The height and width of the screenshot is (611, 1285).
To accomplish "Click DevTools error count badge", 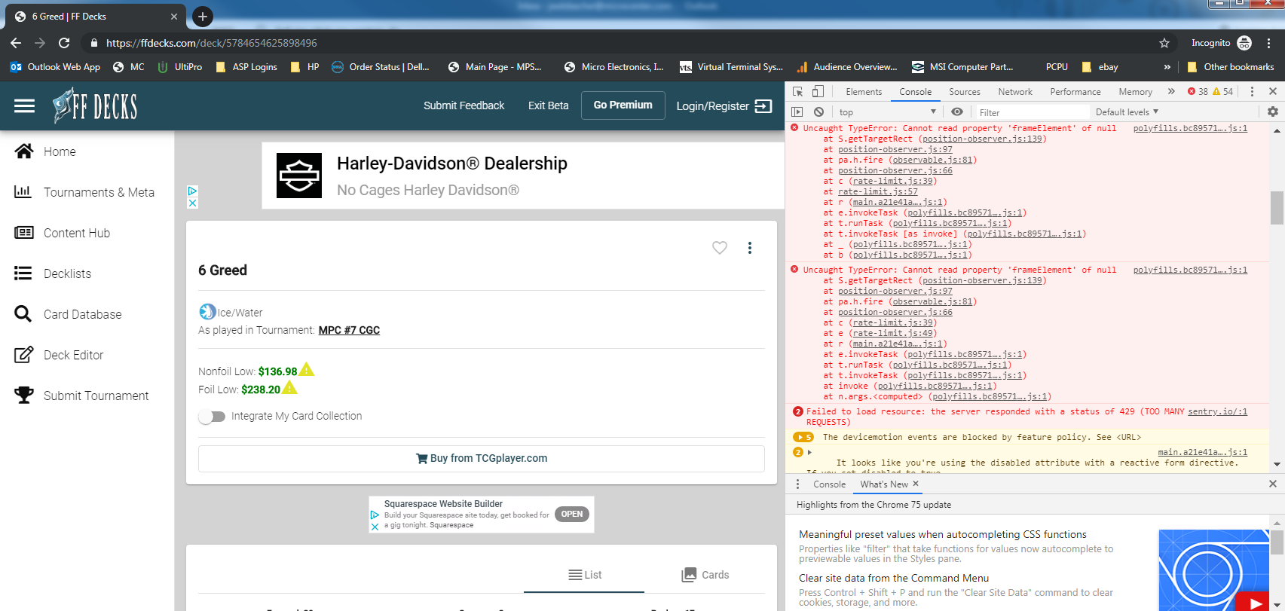I will tap(1198, 91).
